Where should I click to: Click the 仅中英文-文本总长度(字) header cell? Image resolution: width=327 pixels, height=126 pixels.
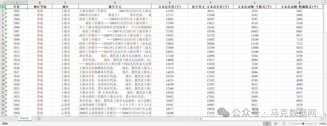click(x=211, y=7)
